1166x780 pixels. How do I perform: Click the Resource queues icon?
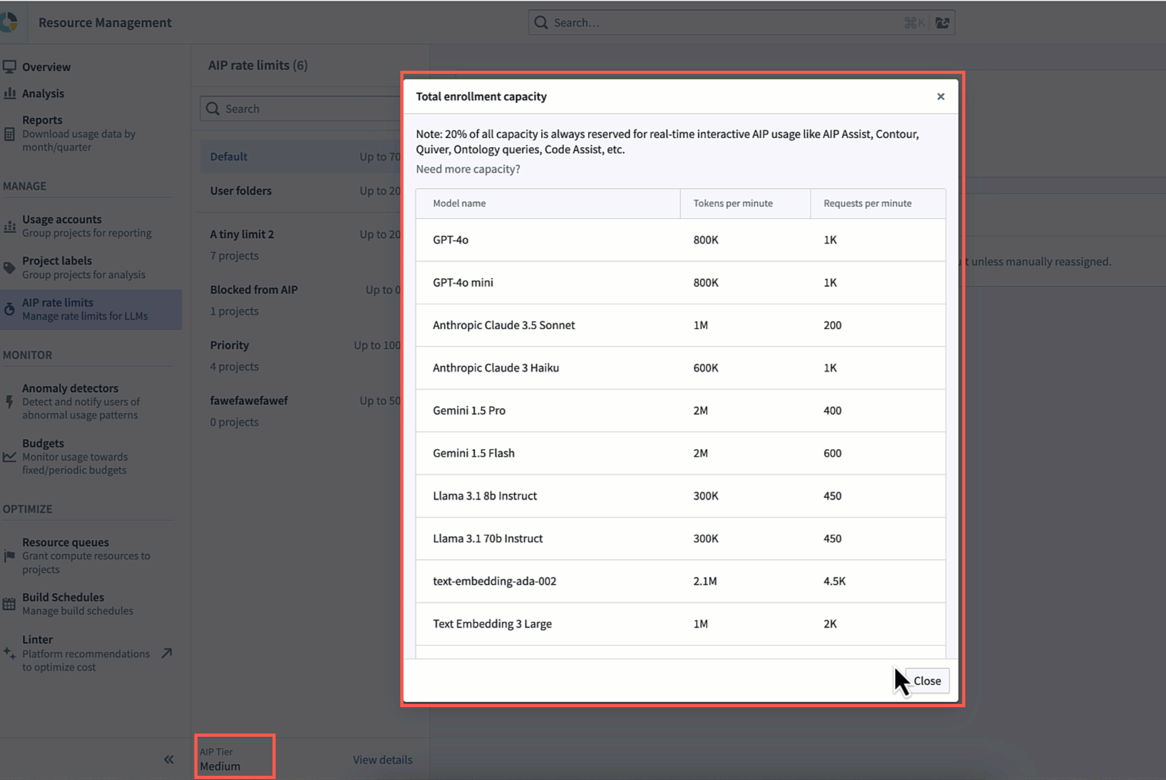pyautogui.click(x=10, y=556)
